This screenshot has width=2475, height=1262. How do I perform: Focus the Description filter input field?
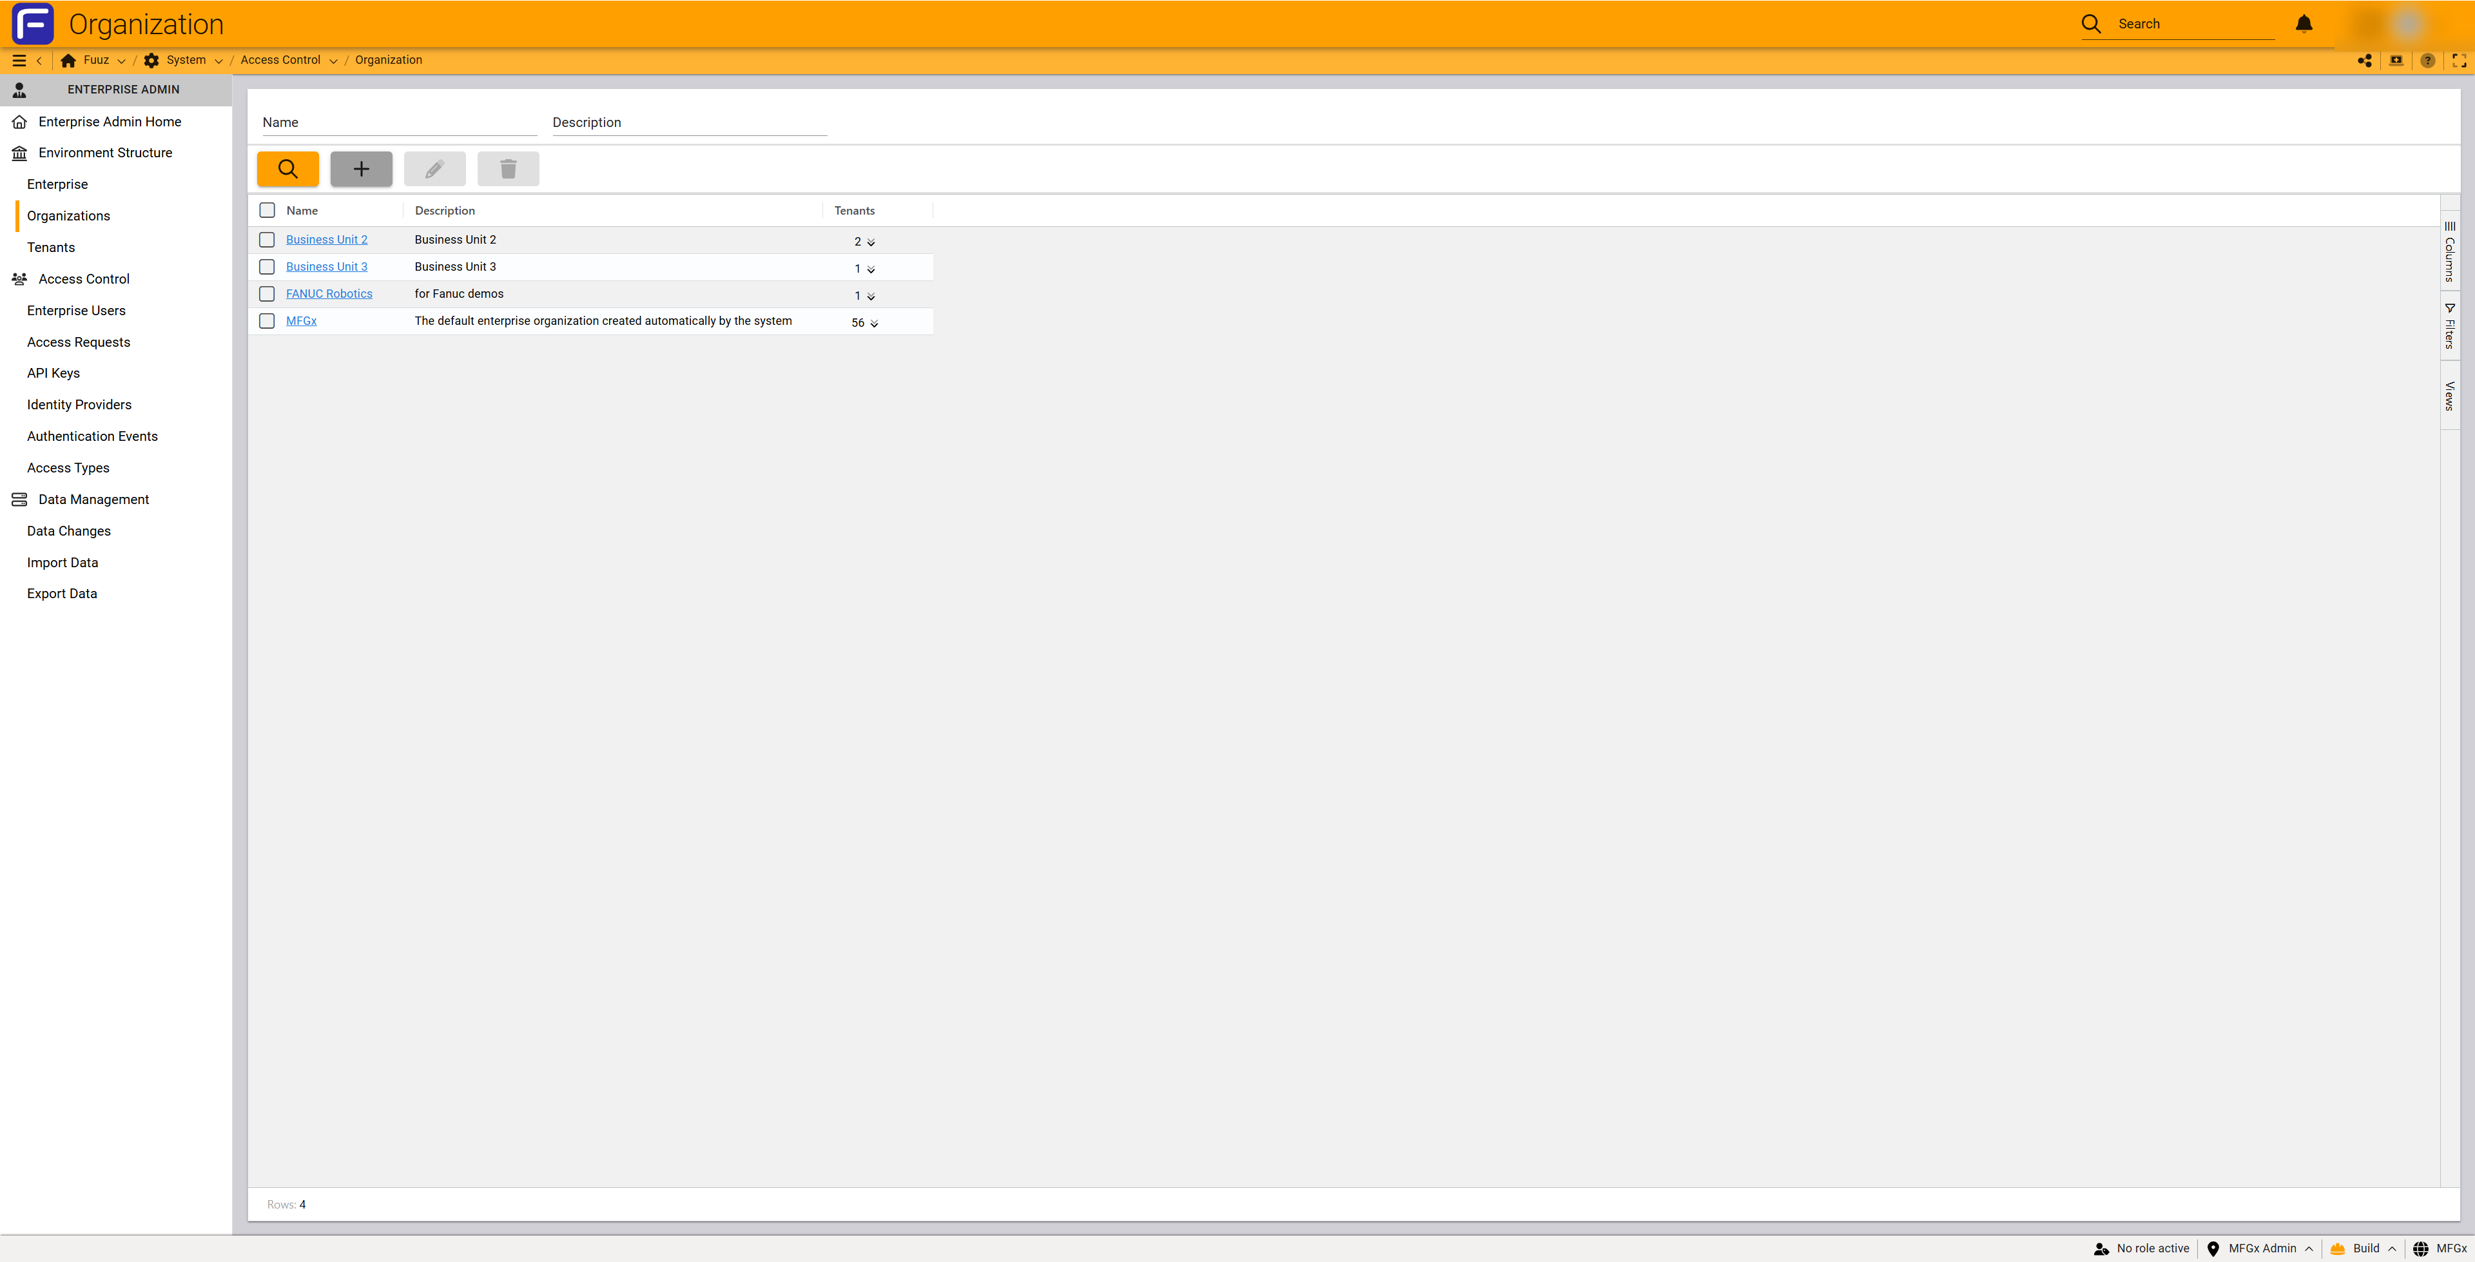click(689, 122)
